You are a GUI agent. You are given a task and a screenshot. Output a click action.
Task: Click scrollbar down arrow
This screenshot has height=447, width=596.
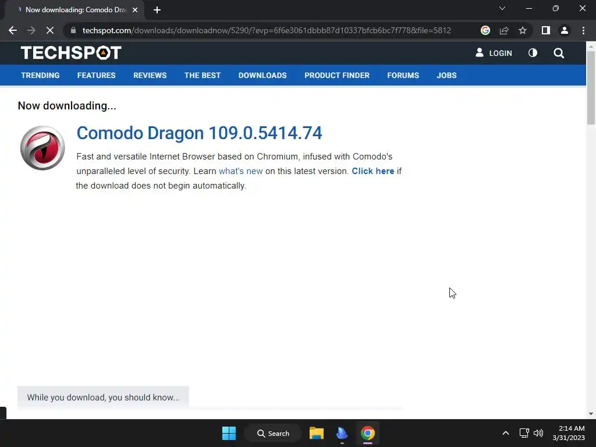click(x=591, y=414)
